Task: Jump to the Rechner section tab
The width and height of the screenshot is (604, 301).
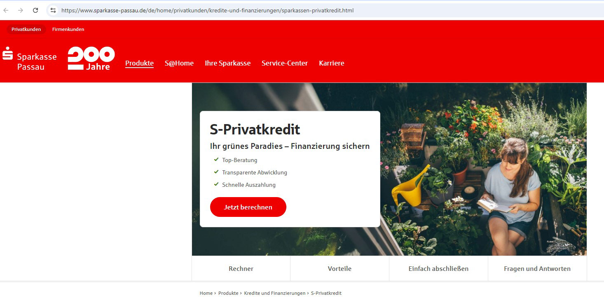Action: click(241, 268)
